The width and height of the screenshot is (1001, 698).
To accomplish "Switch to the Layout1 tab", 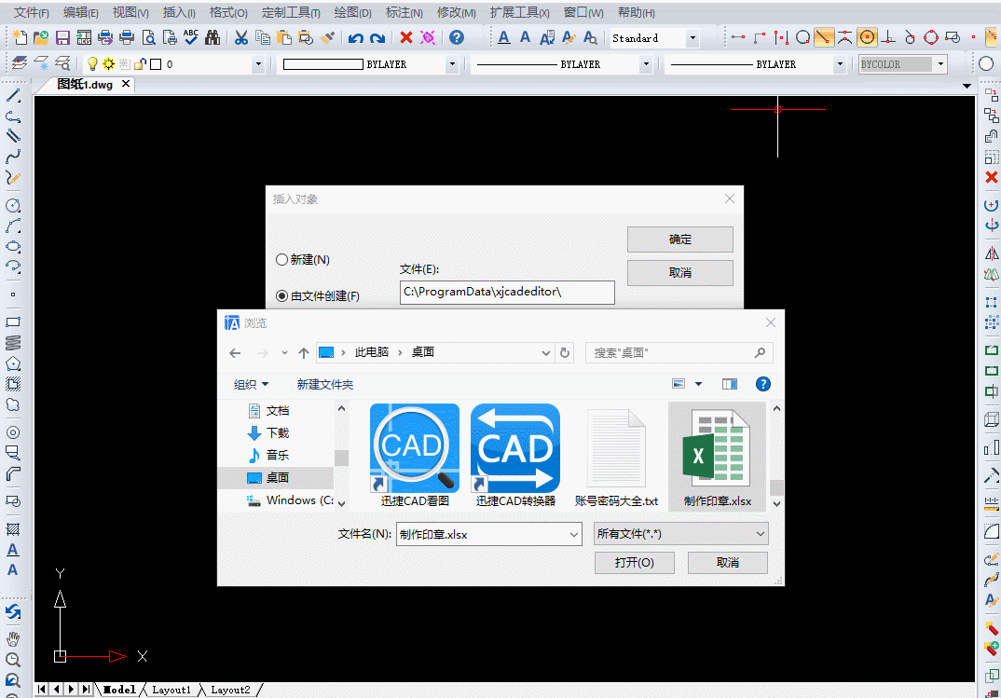I will pyautogui.click(x=172, y=690).
